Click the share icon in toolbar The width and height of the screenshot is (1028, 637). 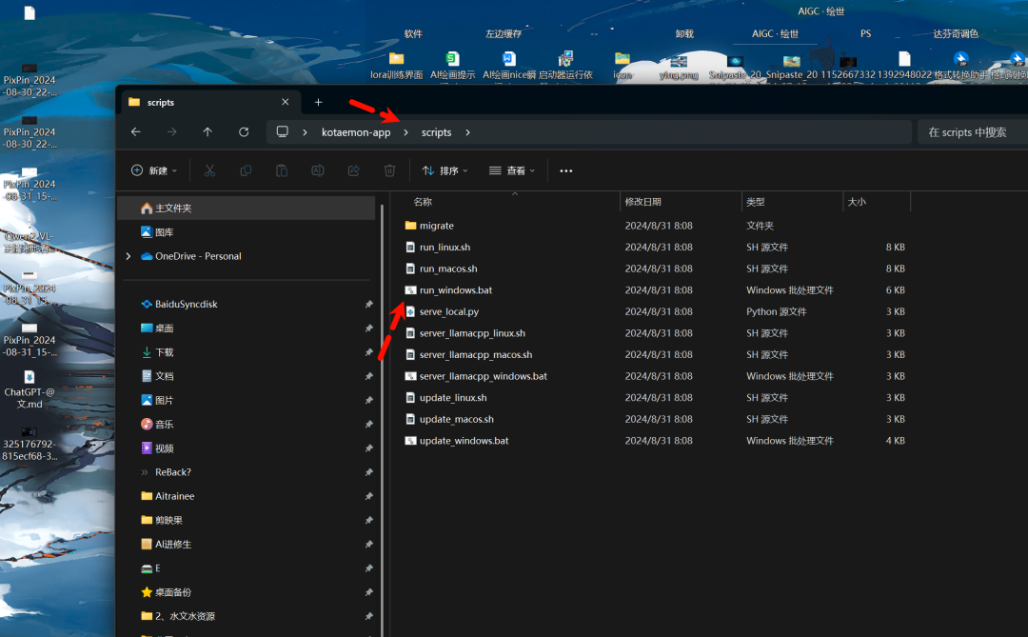(353, 170)
